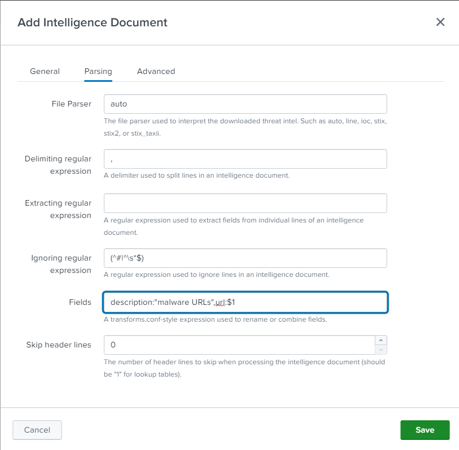Open the Advanced tab

156,71
